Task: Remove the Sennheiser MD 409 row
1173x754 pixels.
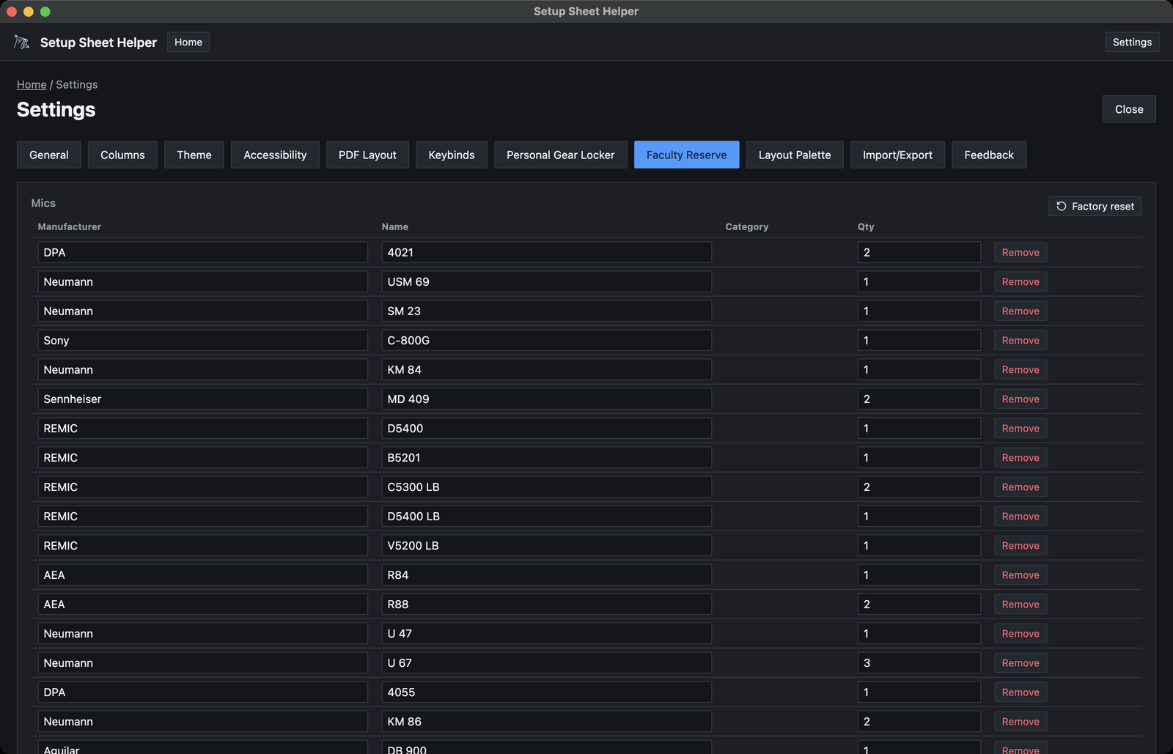Action: (x=1021, y=399)
